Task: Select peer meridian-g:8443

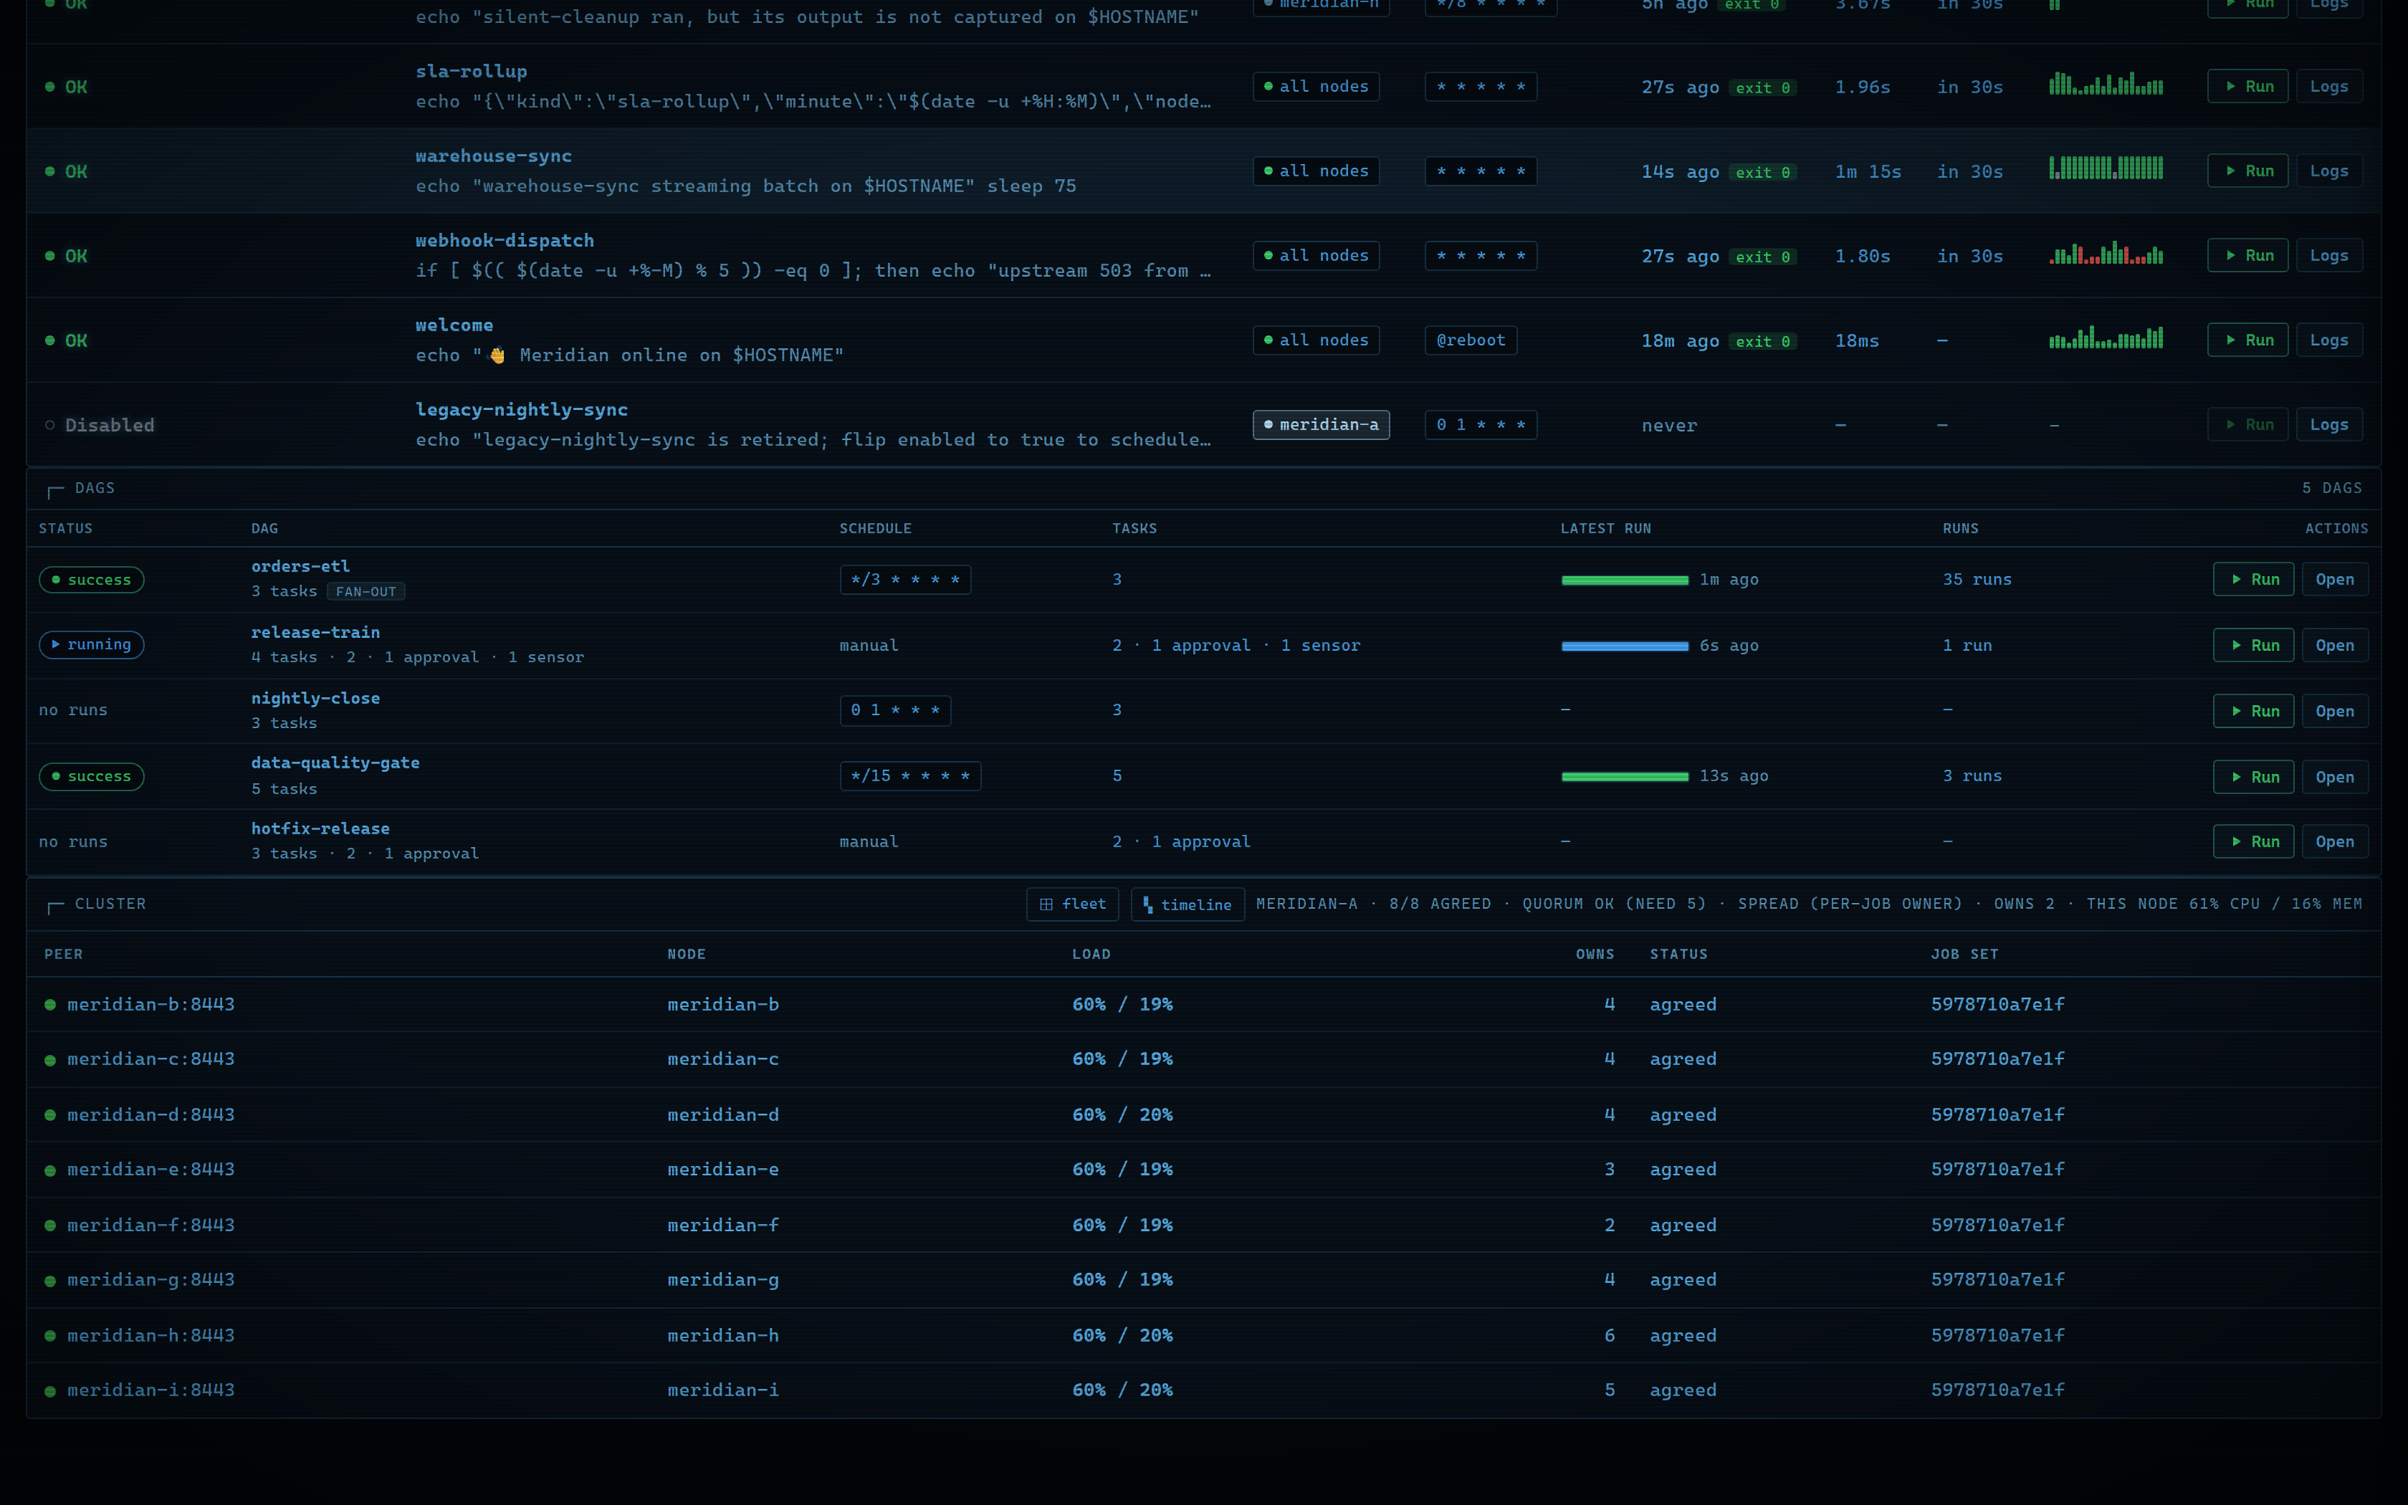Action: point(151,1280)
